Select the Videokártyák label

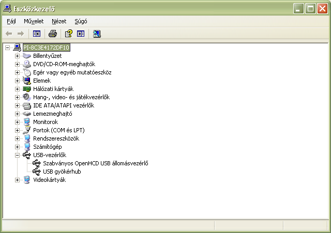pos(50,180)
